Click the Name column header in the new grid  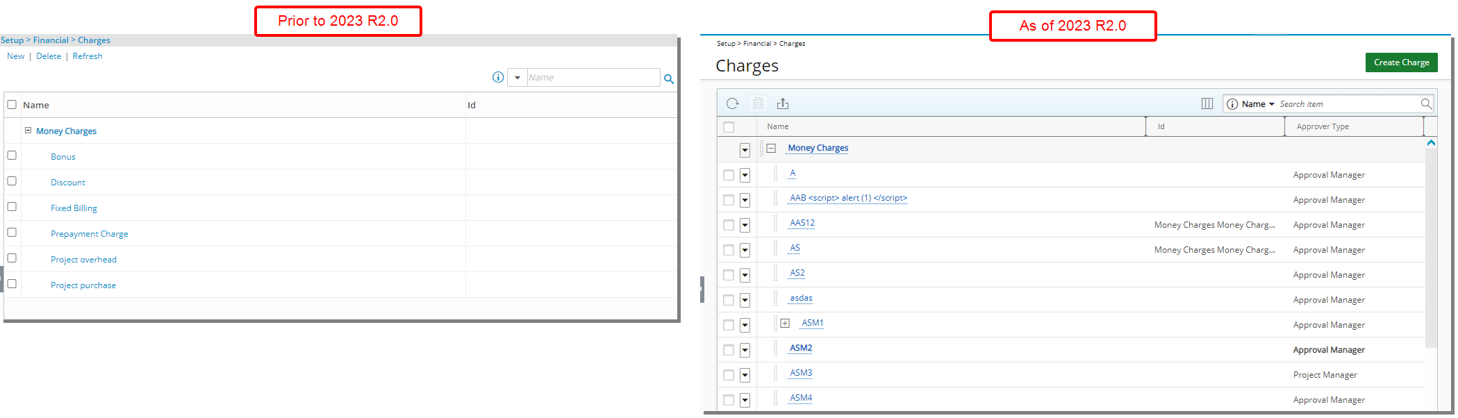click(951, 126)
